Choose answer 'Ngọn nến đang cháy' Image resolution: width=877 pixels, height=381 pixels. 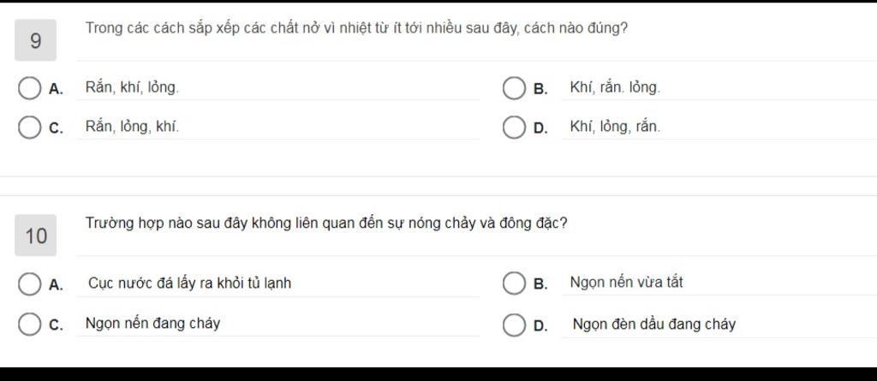tap(152, 324)
